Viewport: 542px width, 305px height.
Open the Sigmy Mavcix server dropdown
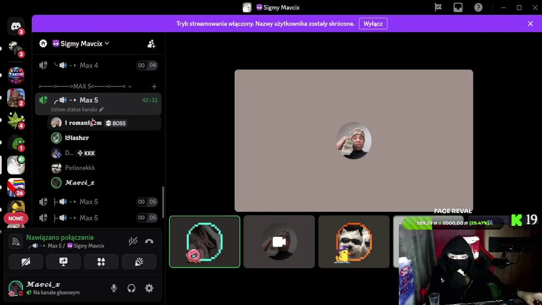pos(80,44)
